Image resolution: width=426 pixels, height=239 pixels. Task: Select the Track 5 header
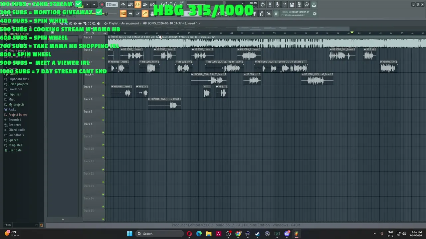coord(94,91)
